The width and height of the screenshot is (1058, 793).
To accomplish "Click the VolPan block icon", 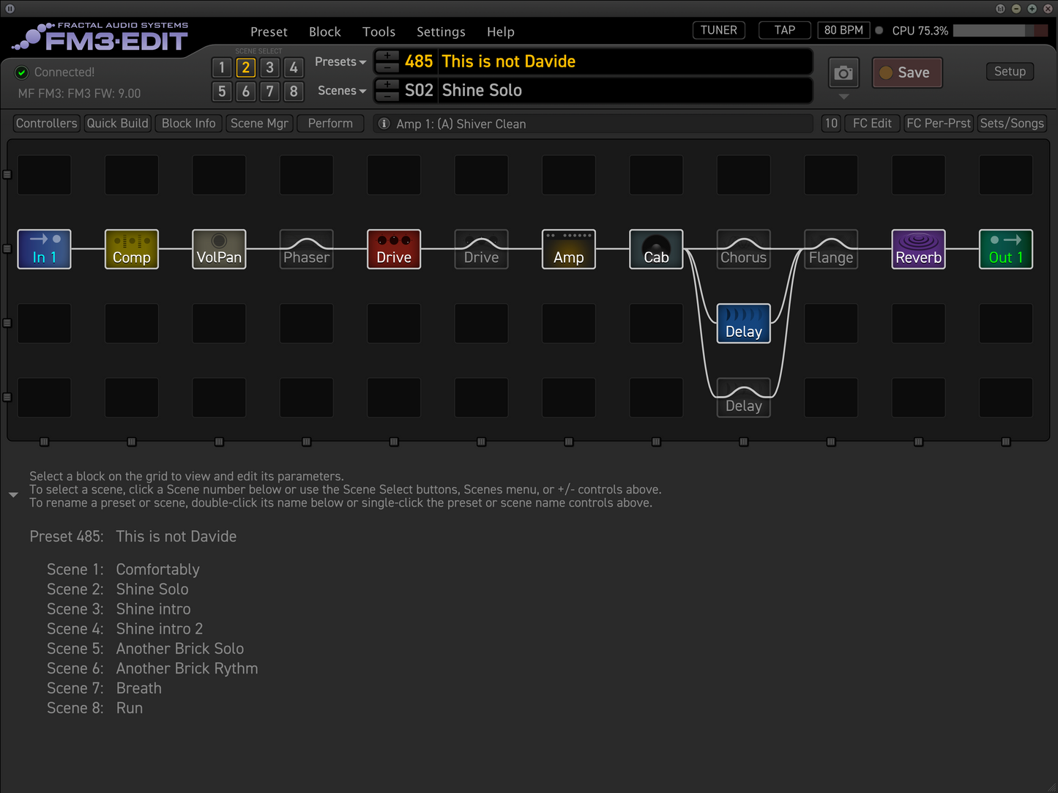I will [x=219, y=249].
